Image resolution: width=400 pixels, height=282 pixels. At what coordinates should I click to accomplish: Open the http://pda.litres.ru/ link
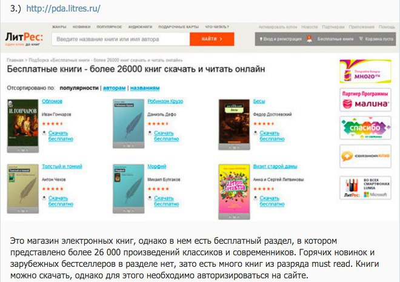[x=63, y=8]
